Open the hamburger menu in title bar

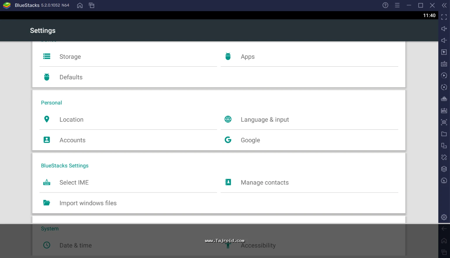tap(397, 5)
